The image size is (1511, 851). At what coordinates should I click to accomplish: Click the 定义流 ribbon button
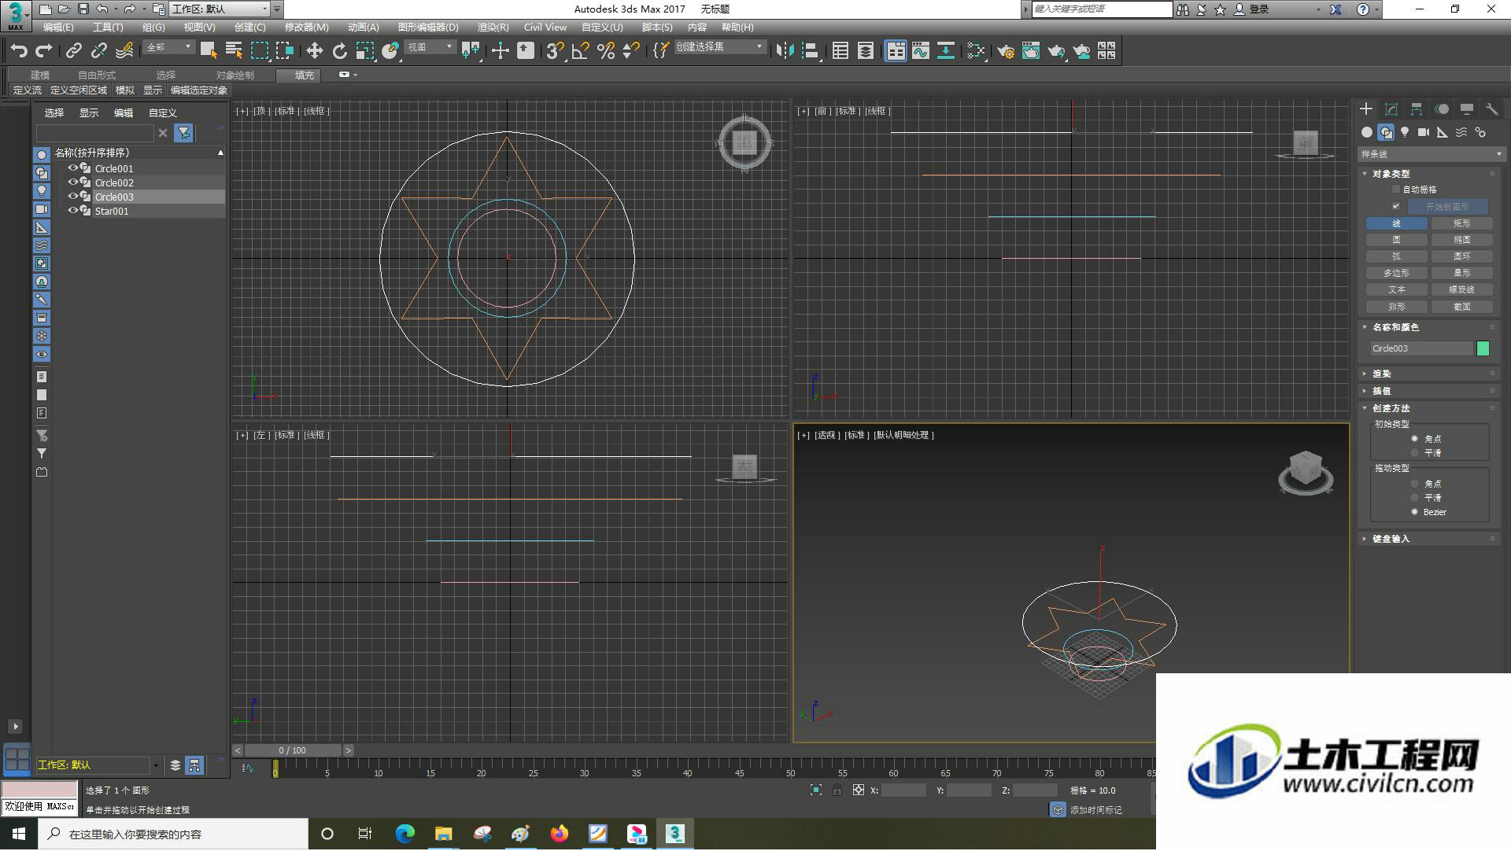pyautogui.click(x=28, y=90)
